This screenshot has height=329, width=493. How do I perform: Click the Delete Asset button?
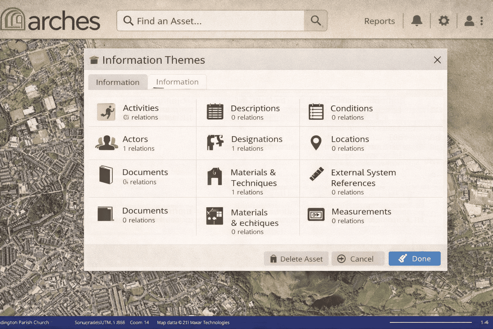(296, 259)
